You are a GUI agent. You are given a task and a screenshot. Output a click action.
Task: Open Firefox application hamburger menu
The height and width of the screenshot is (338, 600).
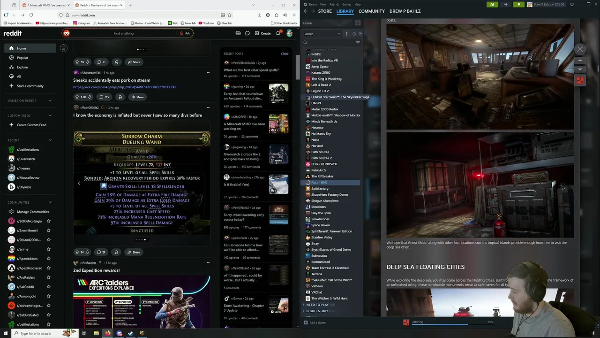click(x=293, y=15)
